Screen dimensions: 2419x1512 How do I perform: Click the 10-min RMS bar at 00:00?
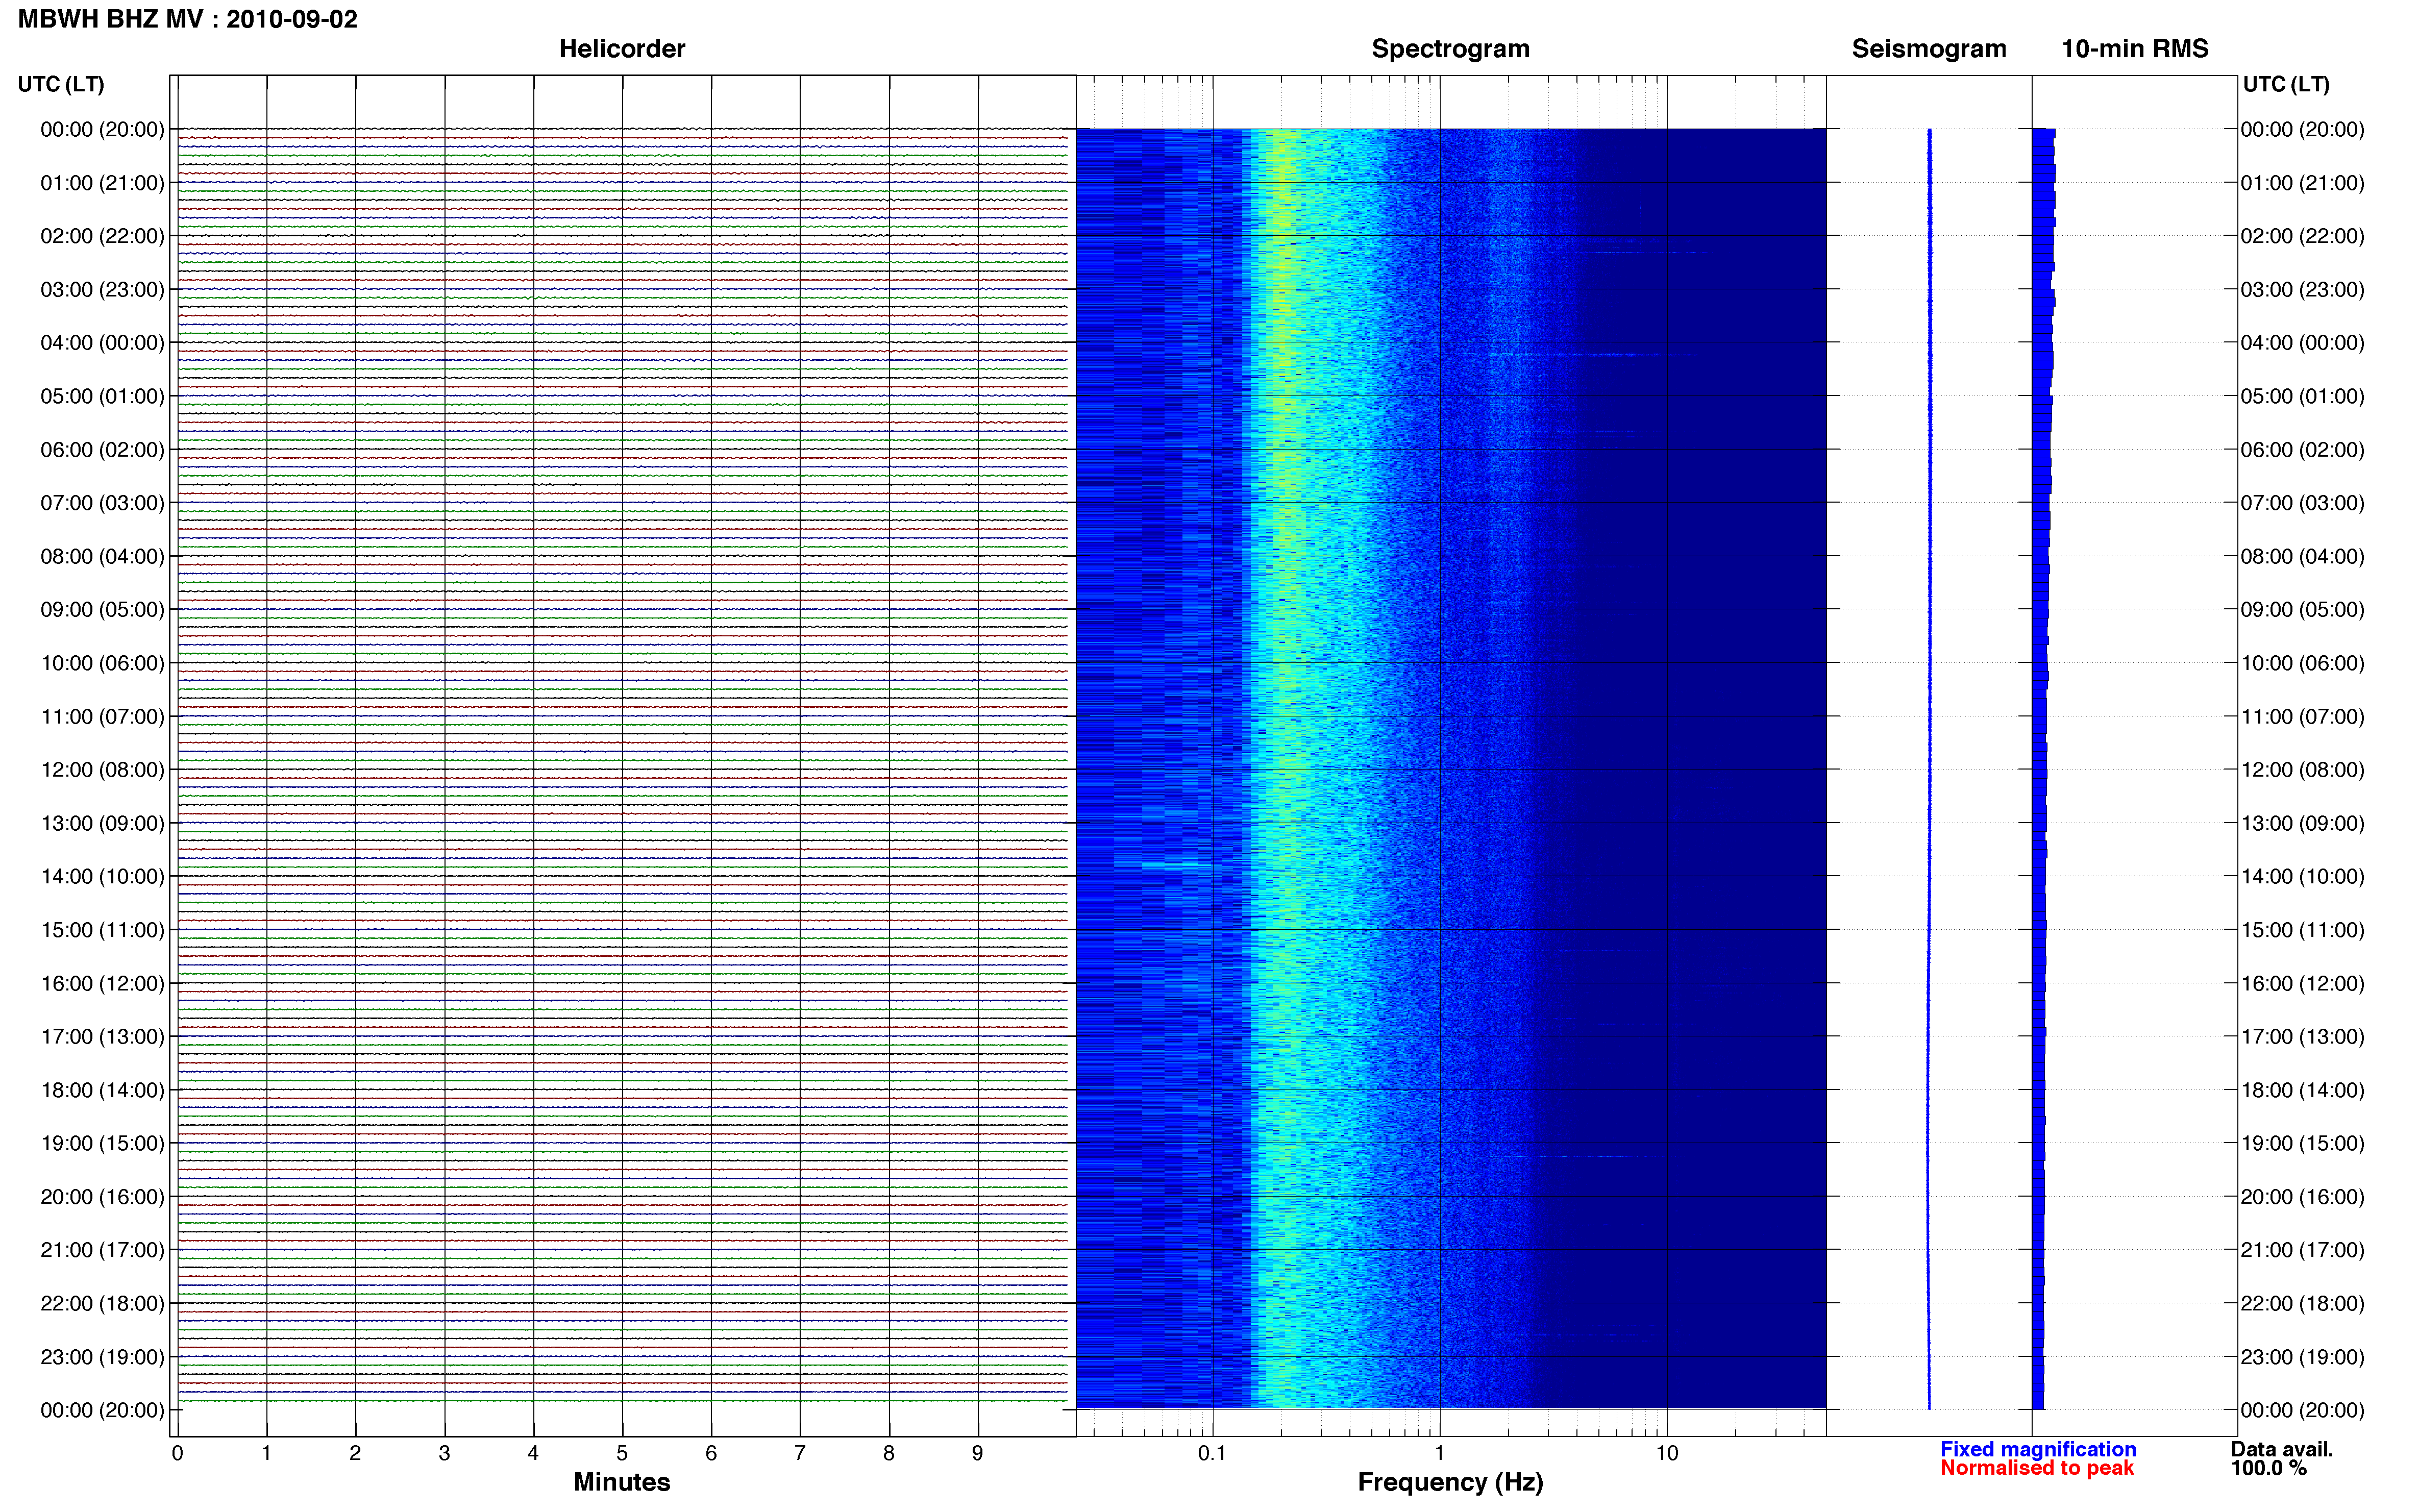tap(2044, 133)
